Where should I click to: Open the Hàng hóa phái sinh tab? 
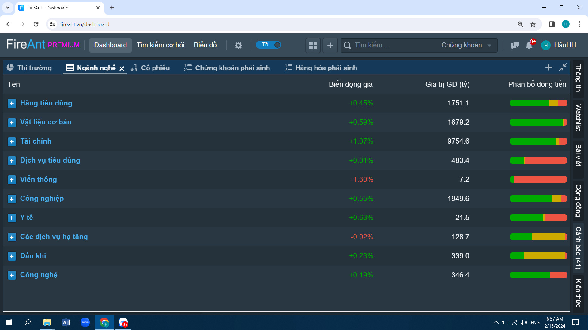pos(321,68)
